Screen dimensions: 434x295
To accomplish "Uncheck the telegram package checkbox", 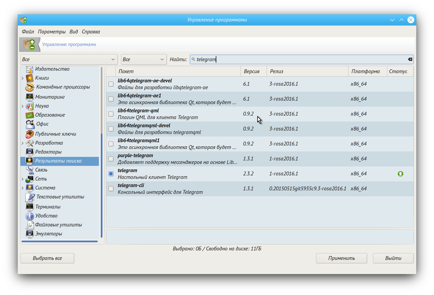I will [x=111, y=174].
